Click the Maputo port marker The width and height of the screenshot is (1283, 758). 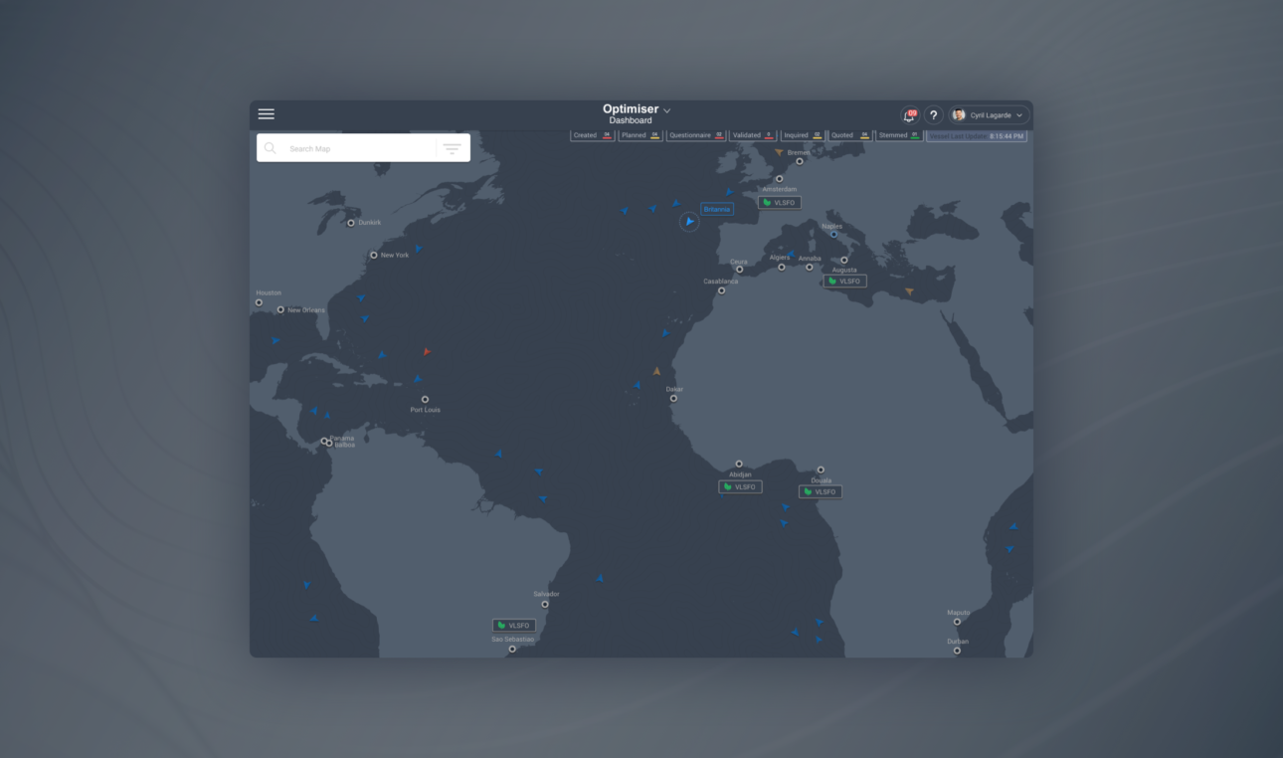point(958,622)
